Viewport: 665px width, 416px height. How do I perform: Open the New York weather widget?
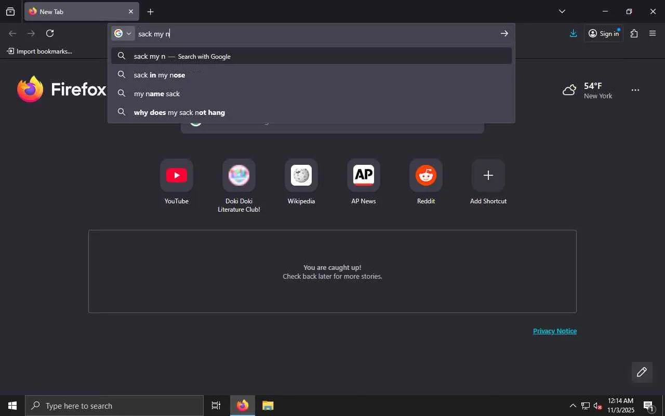pos(588,90)
